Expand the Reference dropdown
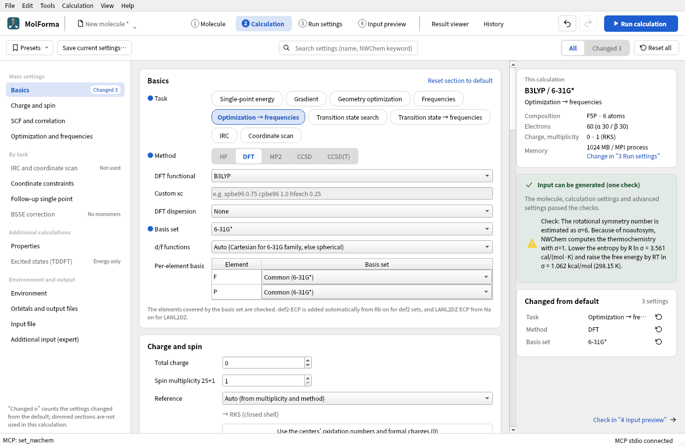Screen dimensions: 685x447 (x=357, y=398)
